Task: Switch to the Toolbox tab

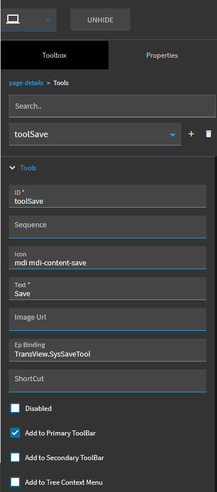Action: coord(55,55)
